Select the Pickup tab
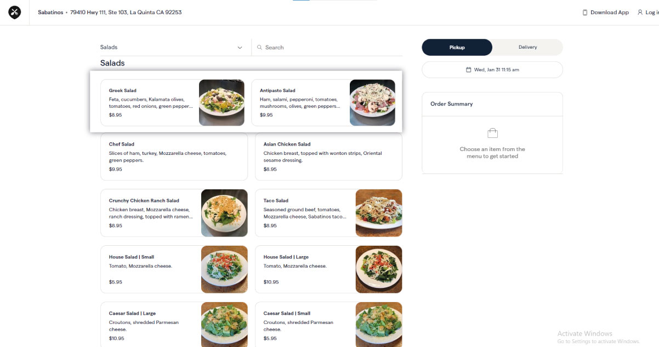659x347 pixels. pos(457,47)
